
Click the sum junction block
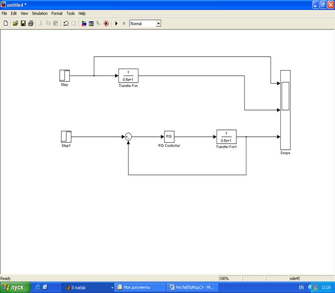point(128,136)
